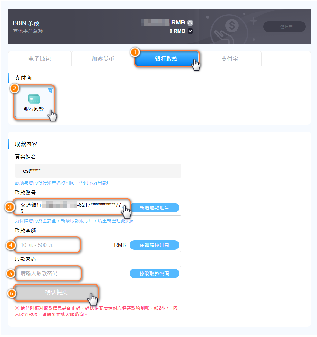
Task: Switch to 电子钱包 tab
Action: tap(39, 59)
